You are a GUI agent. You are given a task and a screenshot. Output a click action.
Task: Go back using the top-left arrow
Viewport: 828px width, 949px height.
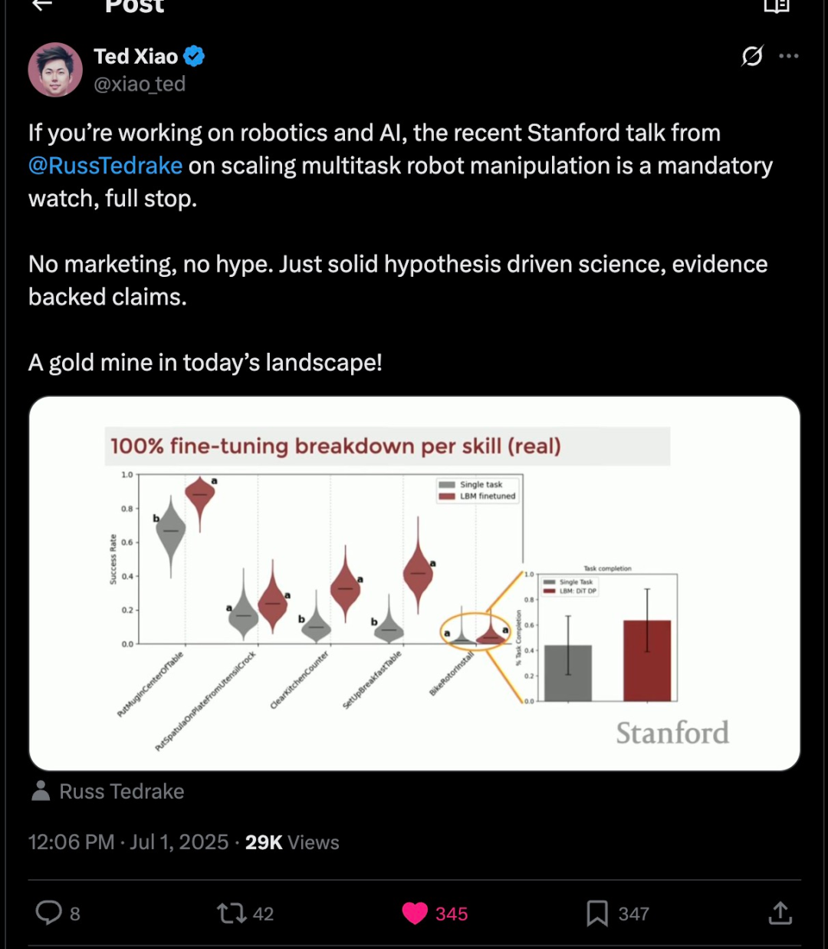[42, 5]
